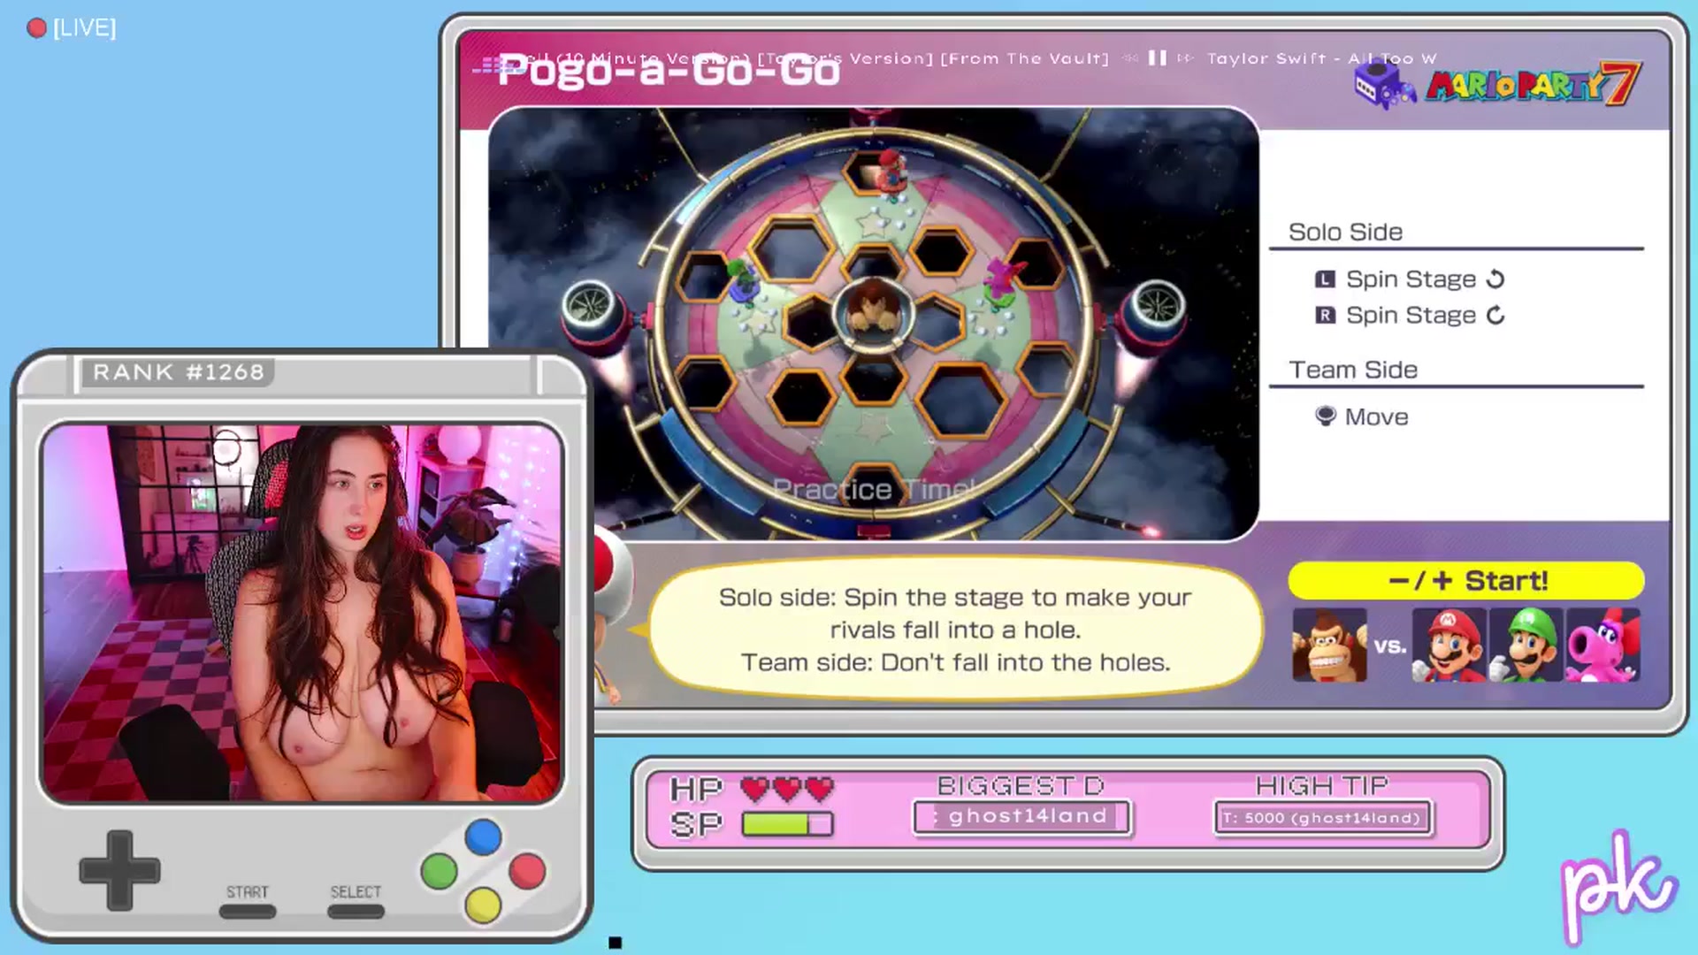The height and width of the screenshot is (955, 1698).
Task: Click the Pogo-a-Go-Go minigame title
Action: tap(668, 71)
